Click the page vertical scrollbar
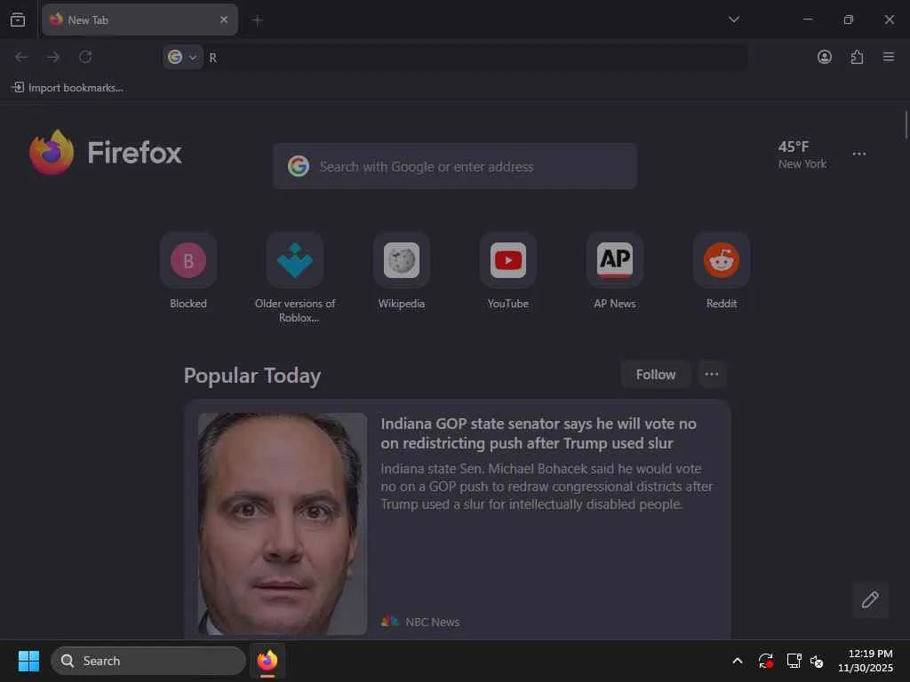910x682 pixels. [x=906, y=125]
